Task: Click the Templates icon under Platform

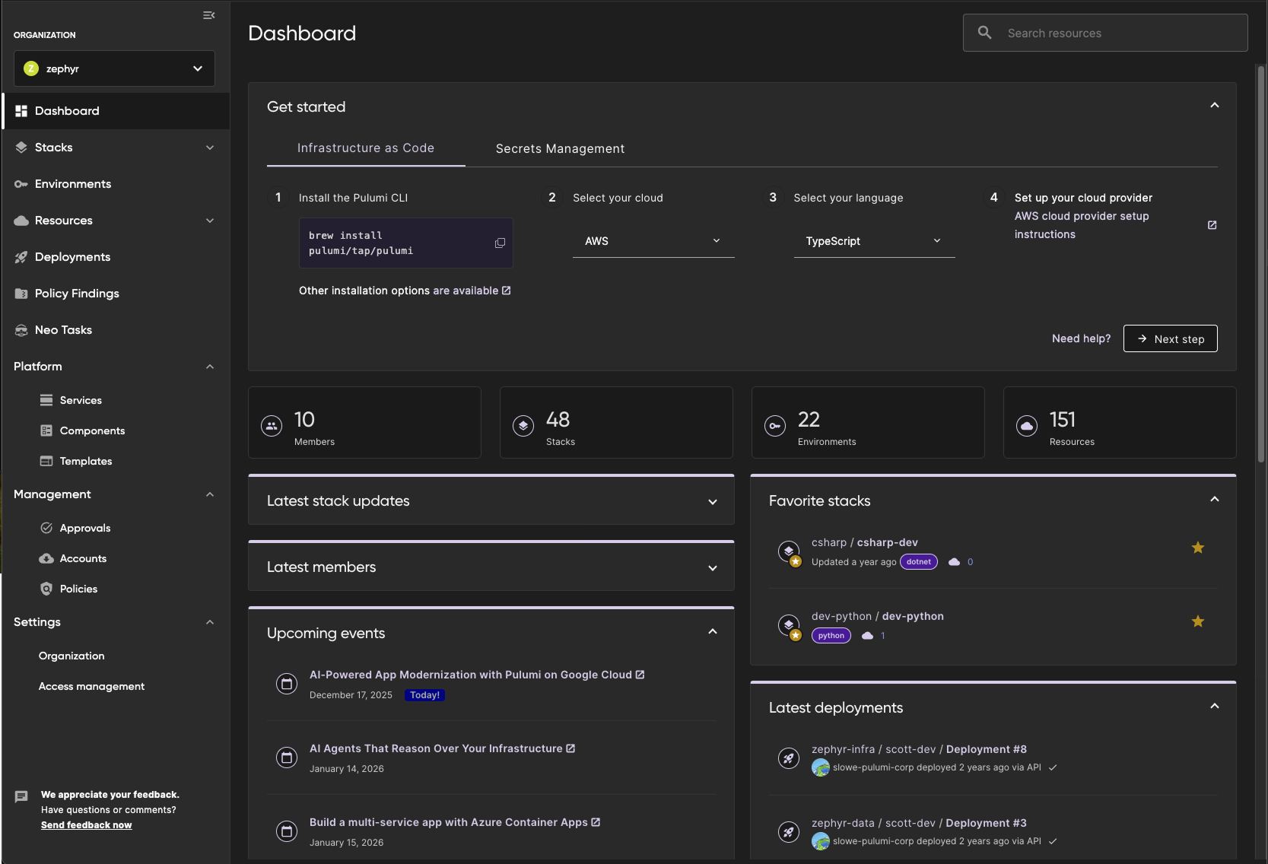Action: [46, 461]
